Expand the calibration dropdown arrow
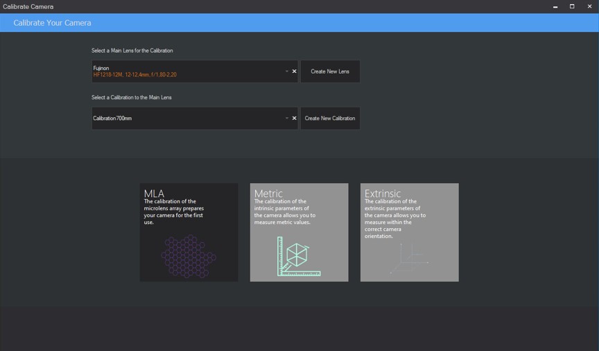The height and width of the screenshot is (351, 599). 286,119
